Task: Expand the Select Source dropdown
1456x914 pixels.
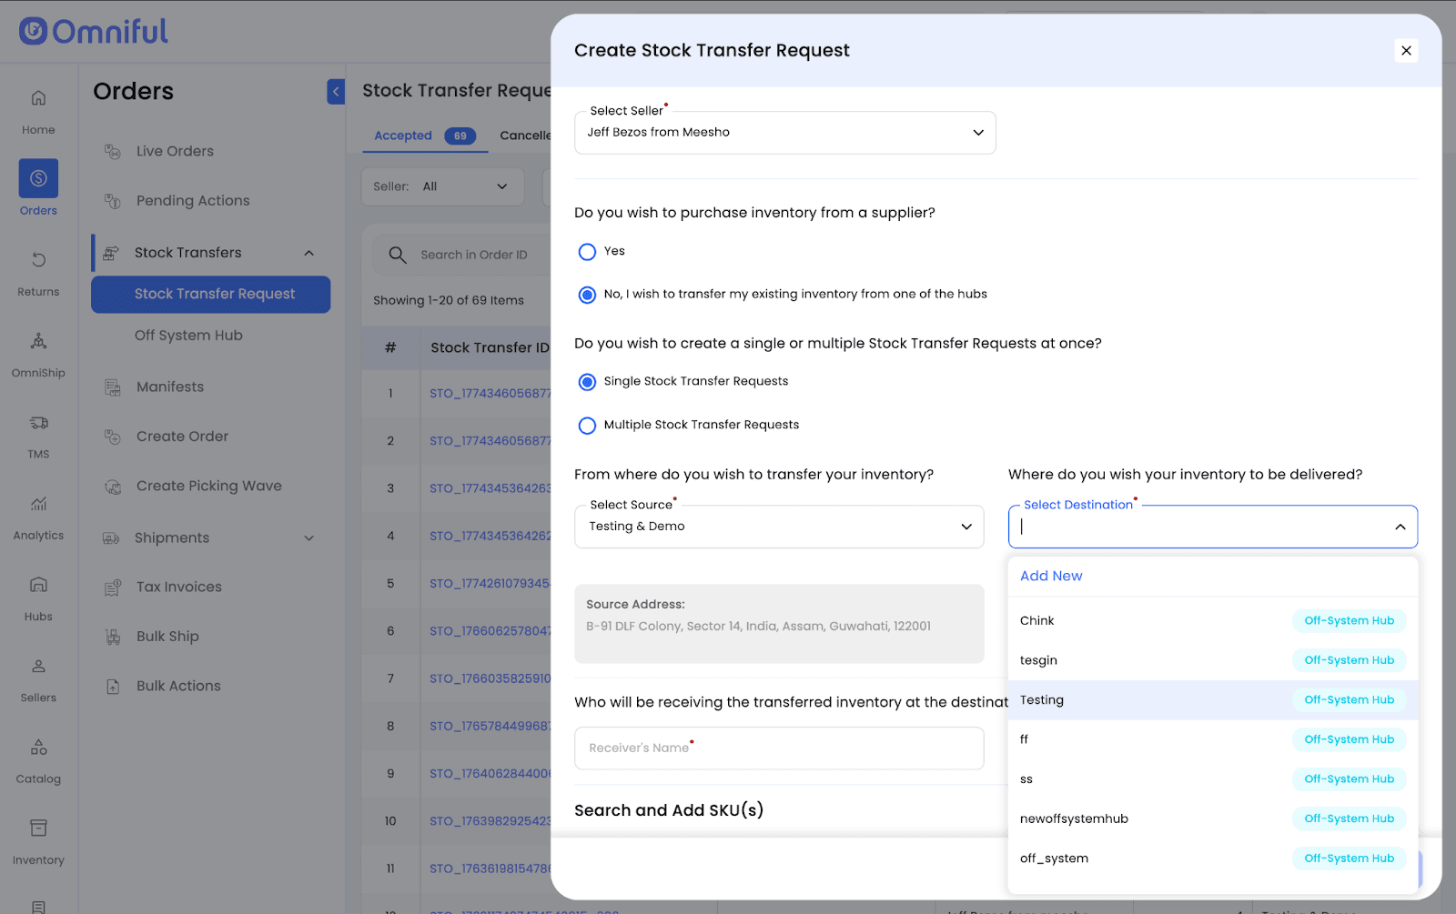Action: point(778,527)
